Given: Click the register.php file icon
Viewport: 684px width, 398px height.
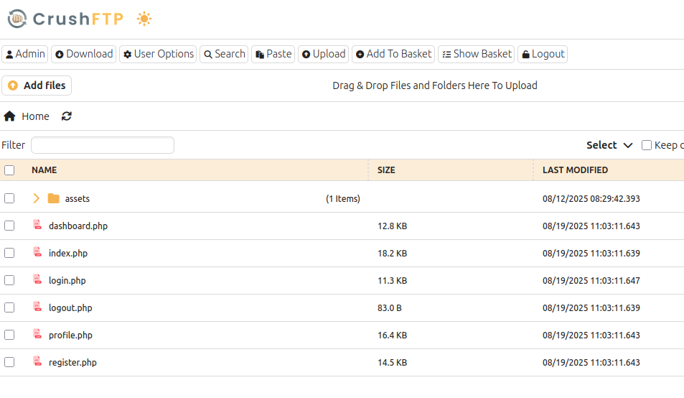Looking at the screenshot, I should click(x=37, y=362).
